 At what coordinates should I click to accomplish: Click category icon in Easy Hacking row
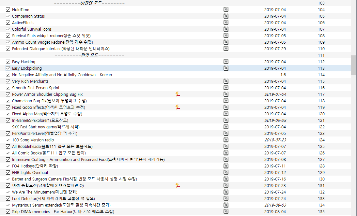point(225,62)
